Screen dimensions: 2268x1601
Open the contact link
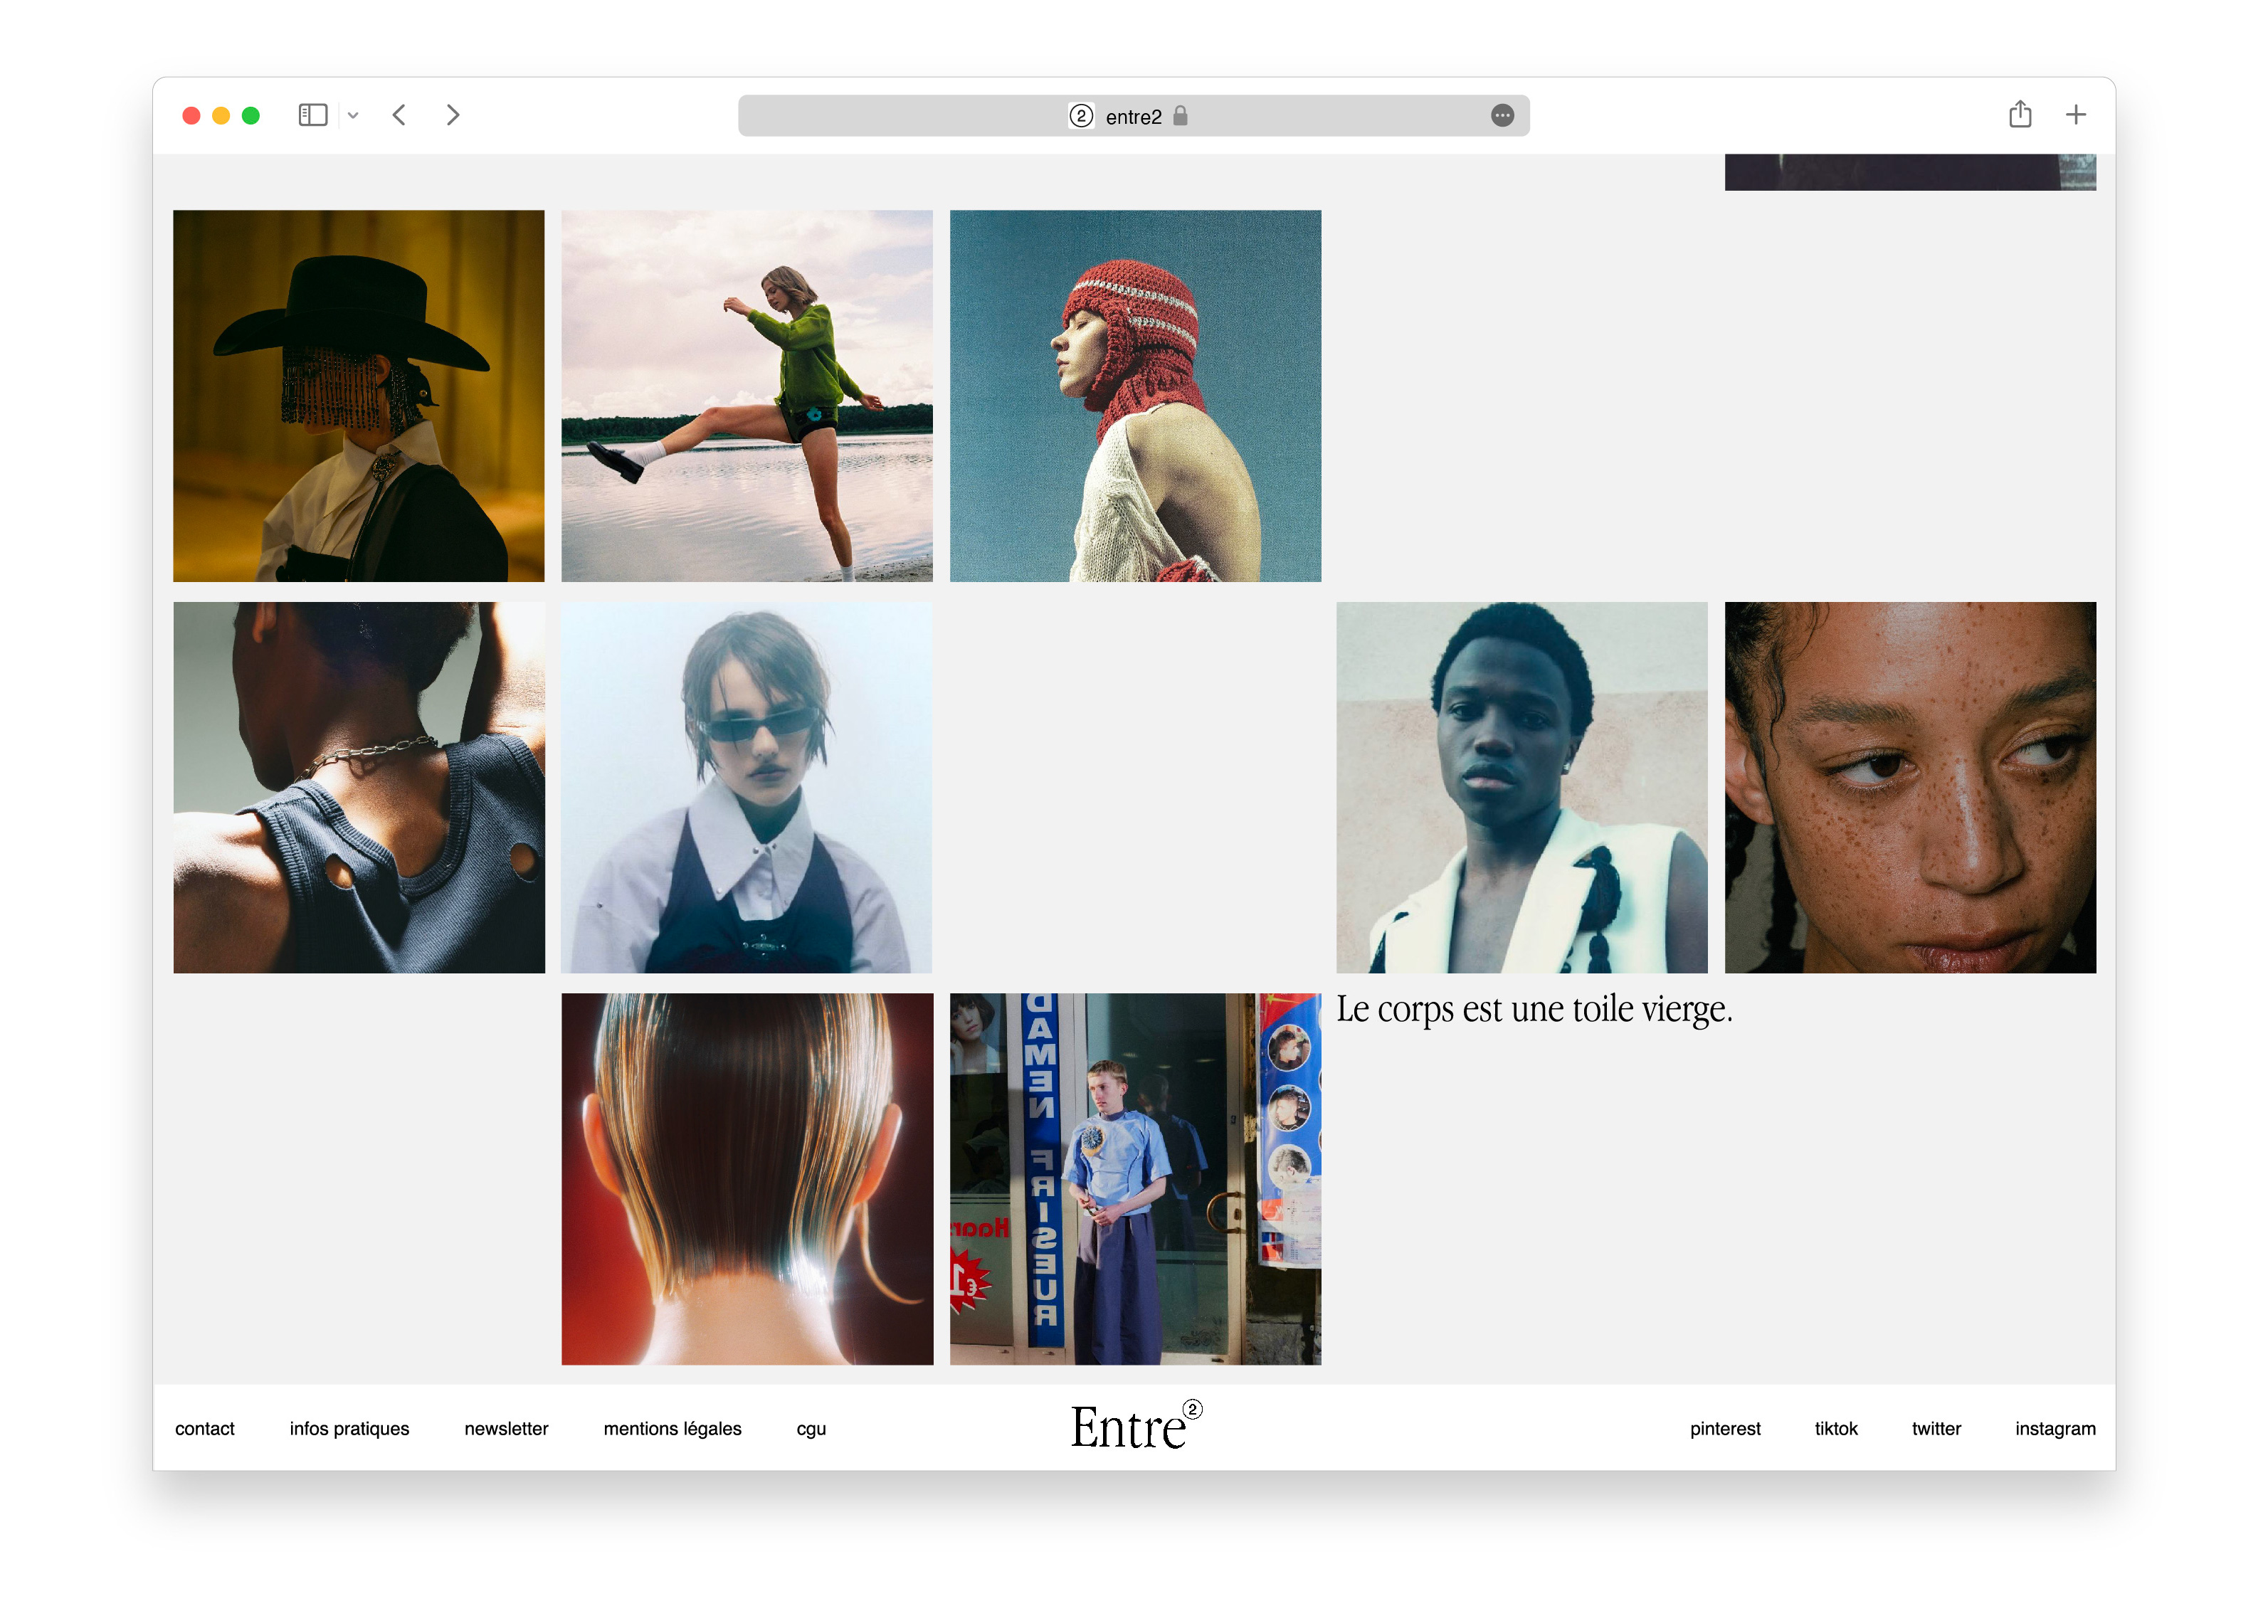point(204,1428)
